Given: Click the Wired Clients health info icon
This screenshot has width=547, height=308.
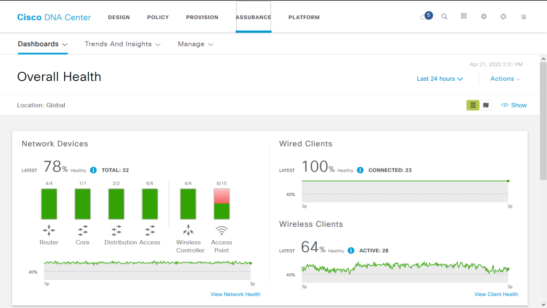Looking at the screenshot, I should click(360, 170).
